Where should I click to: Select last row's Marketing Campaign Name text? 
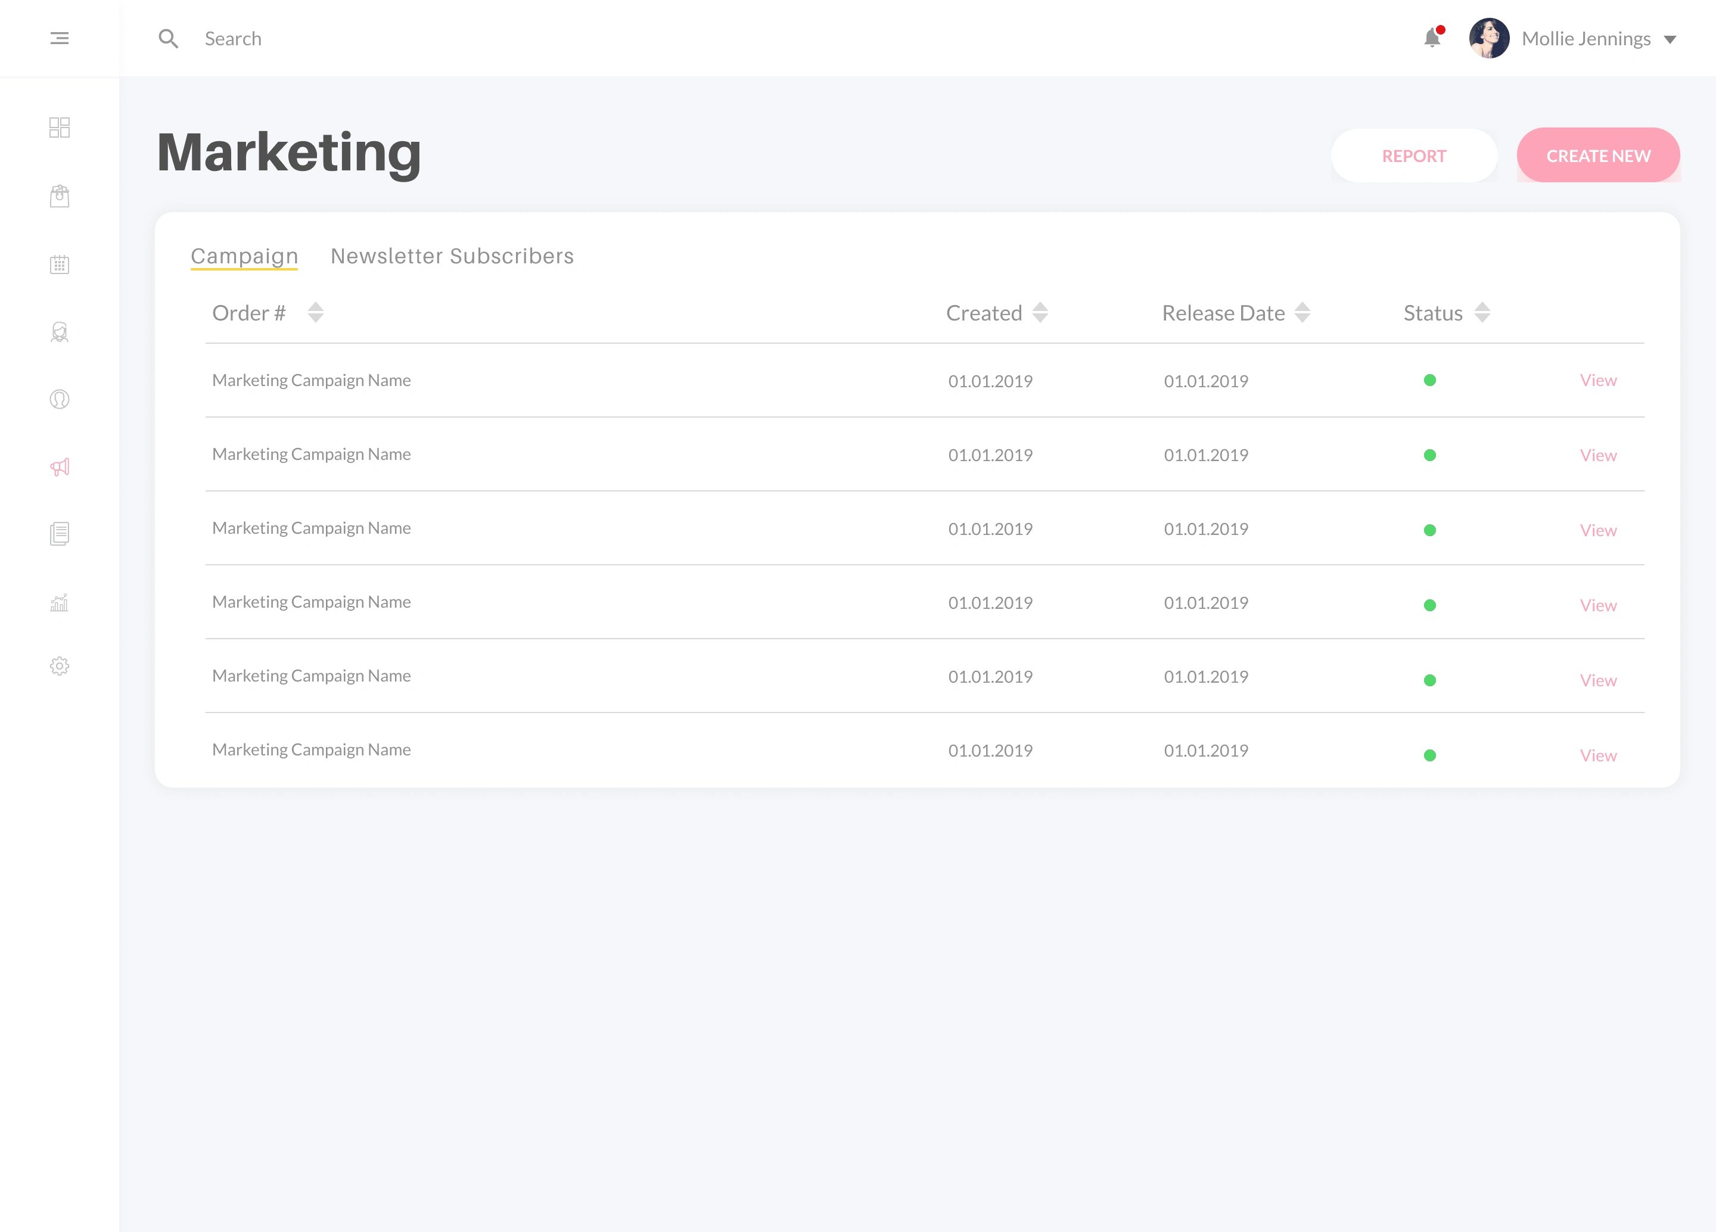(312, 750)
